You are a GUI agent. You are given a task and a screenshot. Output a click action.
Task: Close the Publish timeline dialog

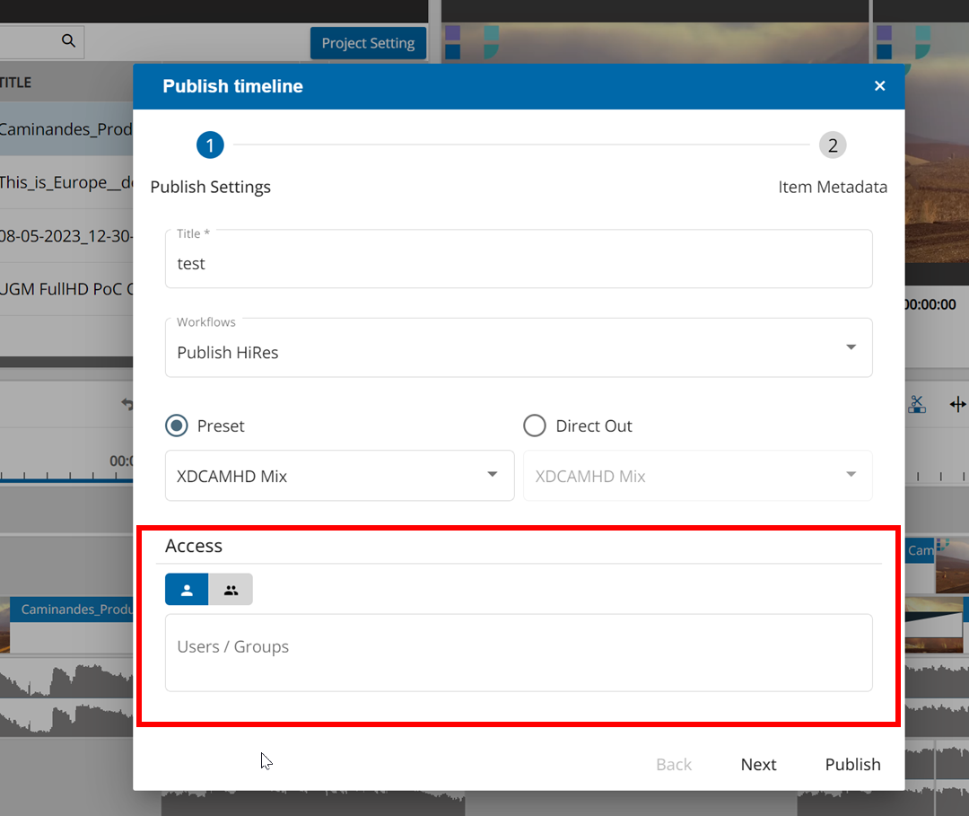pos(879,85)
